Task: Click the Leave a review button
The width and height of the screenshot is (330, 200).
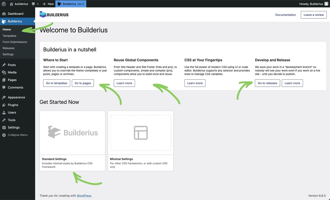Action: (313, 15)
